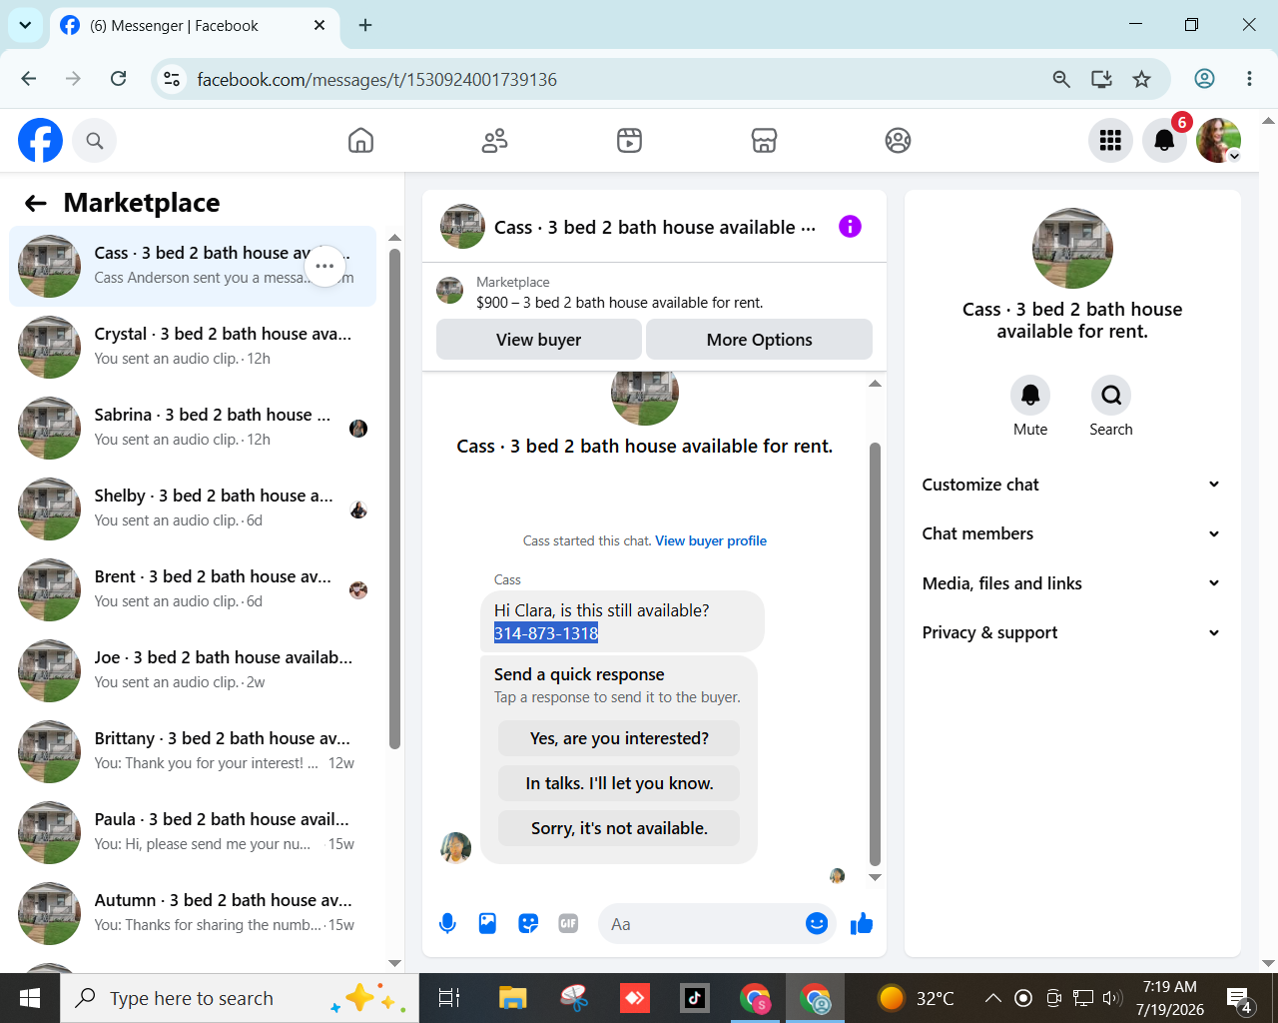
Task: Click the Windows taskbar search box
Action: (x=240, y=998)
